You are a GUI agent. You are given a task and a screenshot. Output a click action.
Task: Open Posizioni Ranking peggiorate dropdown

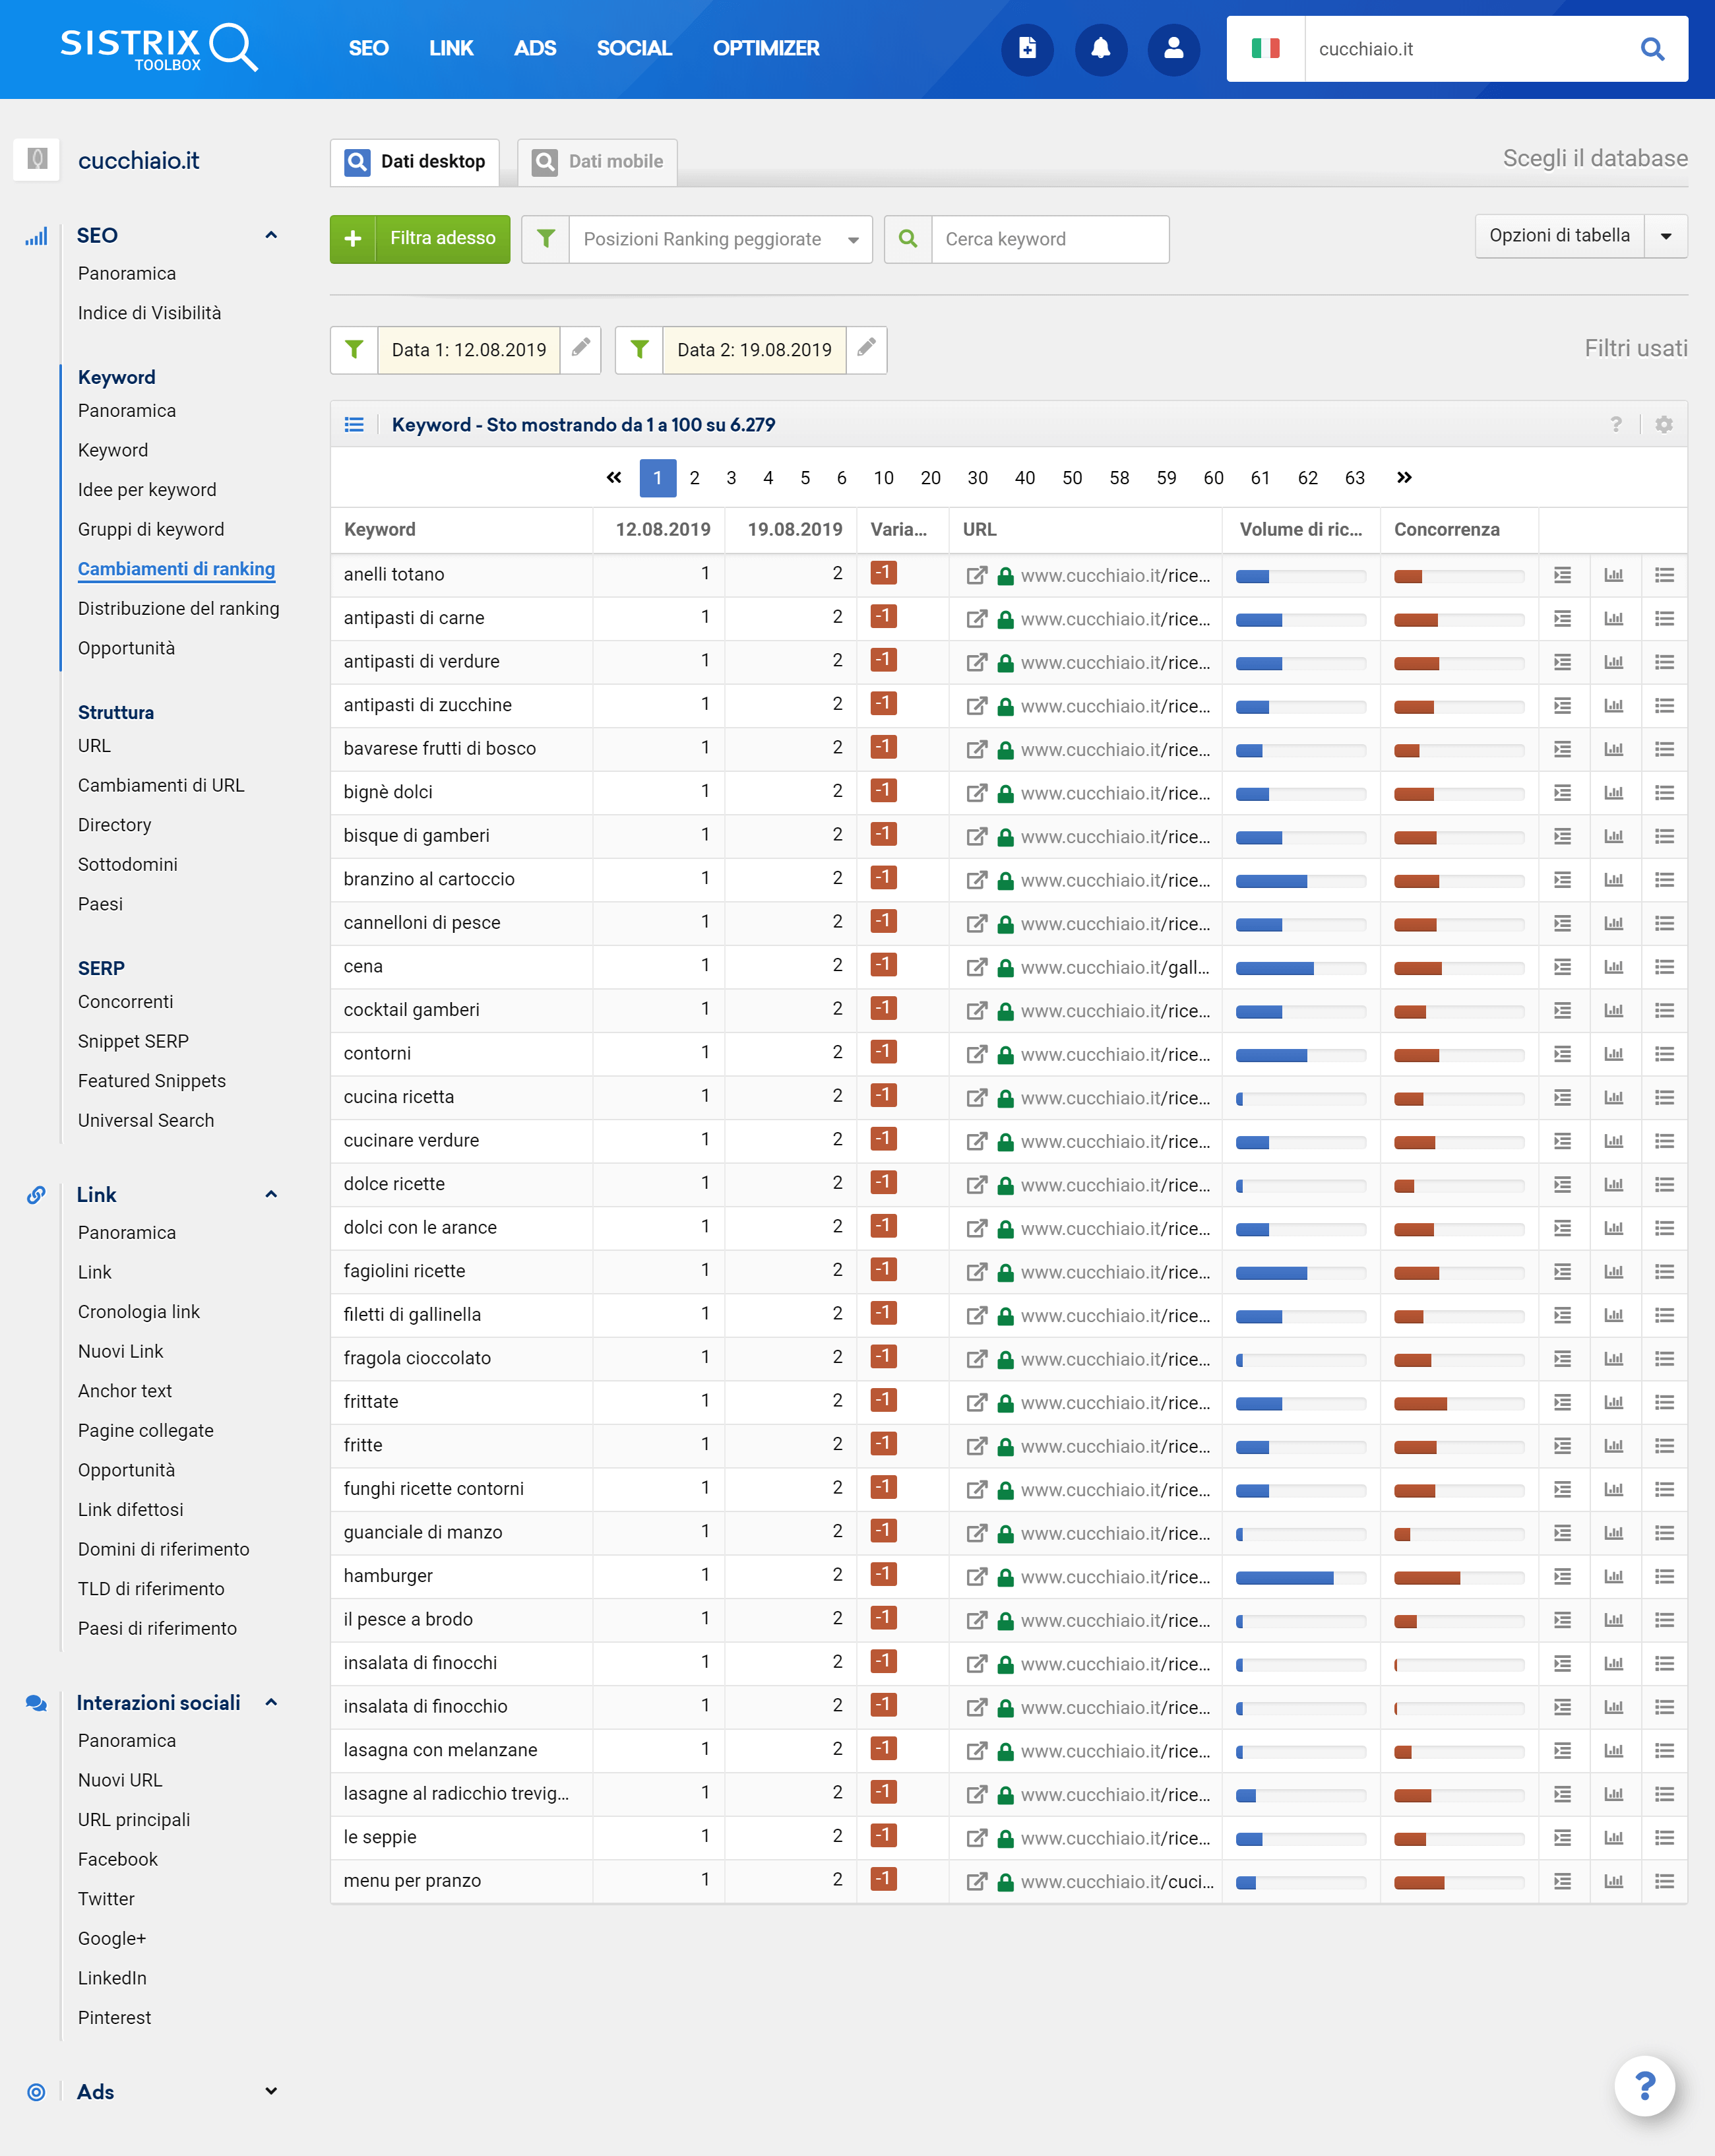click(720, 239)
